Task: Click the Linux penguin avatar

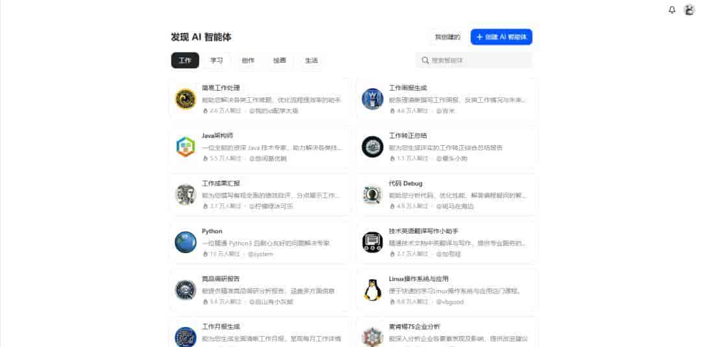Action: [x=373, y=290]
